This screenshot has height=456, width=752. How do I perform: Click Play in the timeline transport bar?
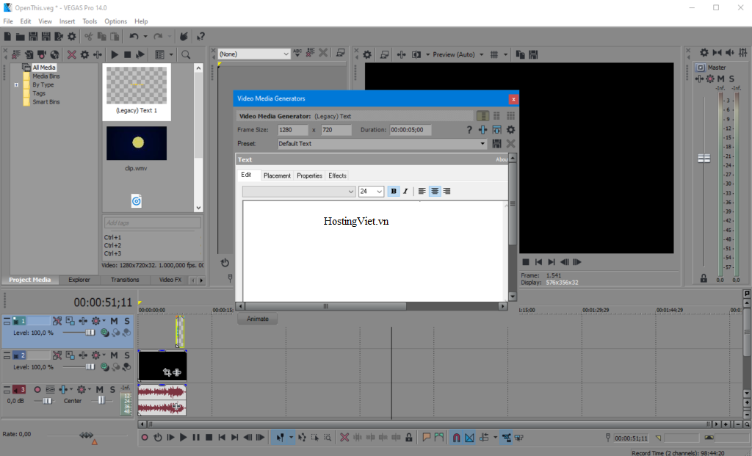[183, 438]
